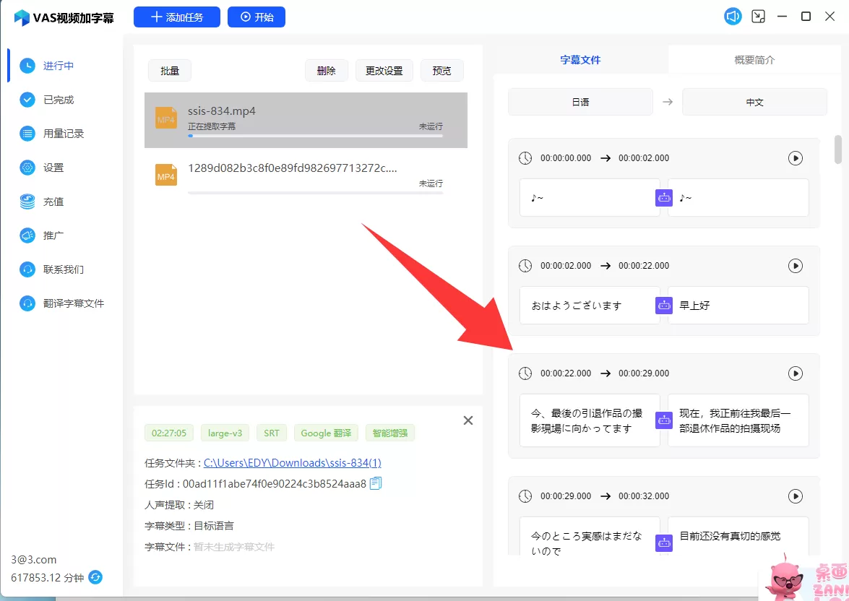Open the 日语 source language selector
Image resolution: width=849 pixels, height=601 pixels.
pos(580,103)
